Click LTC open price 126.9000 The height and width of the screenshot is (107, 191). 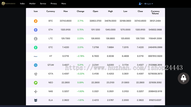click(x=95, y=38)
